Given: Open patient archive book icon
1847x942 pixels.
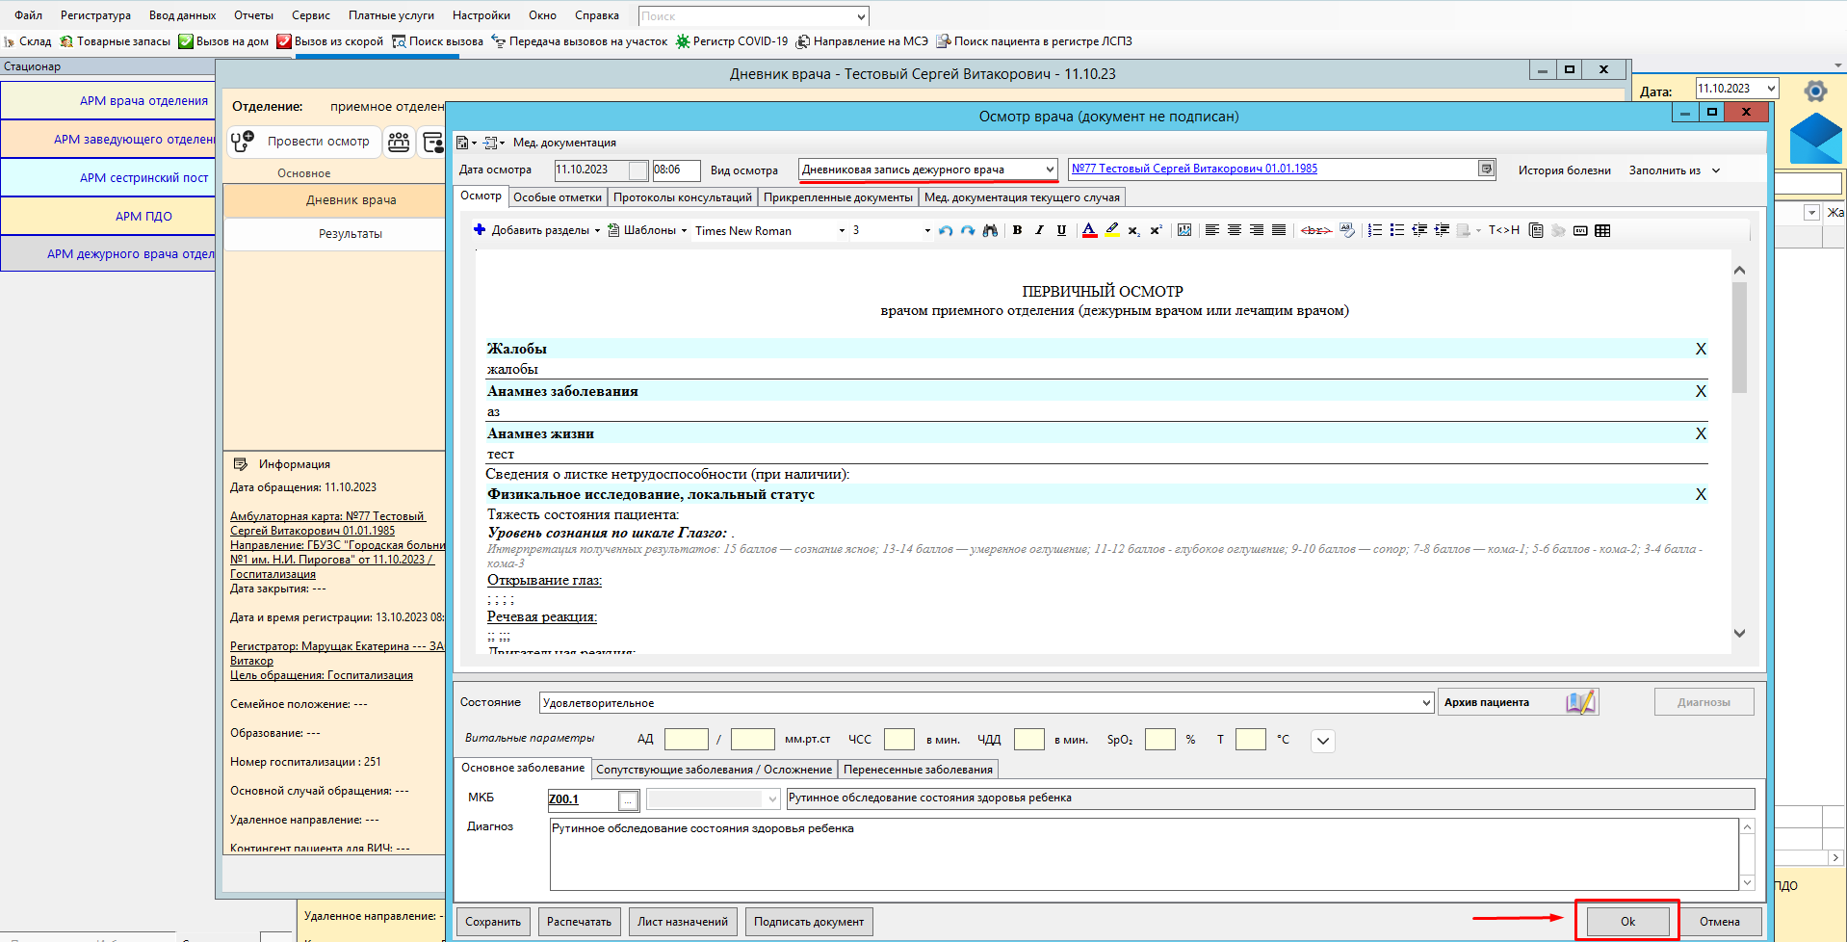Looking at the screenshot, I should (x=1580, y=702).
